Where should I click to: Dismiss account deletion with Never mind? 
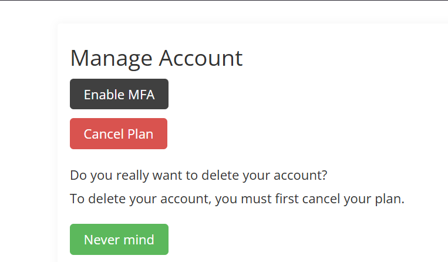[119, 240]
